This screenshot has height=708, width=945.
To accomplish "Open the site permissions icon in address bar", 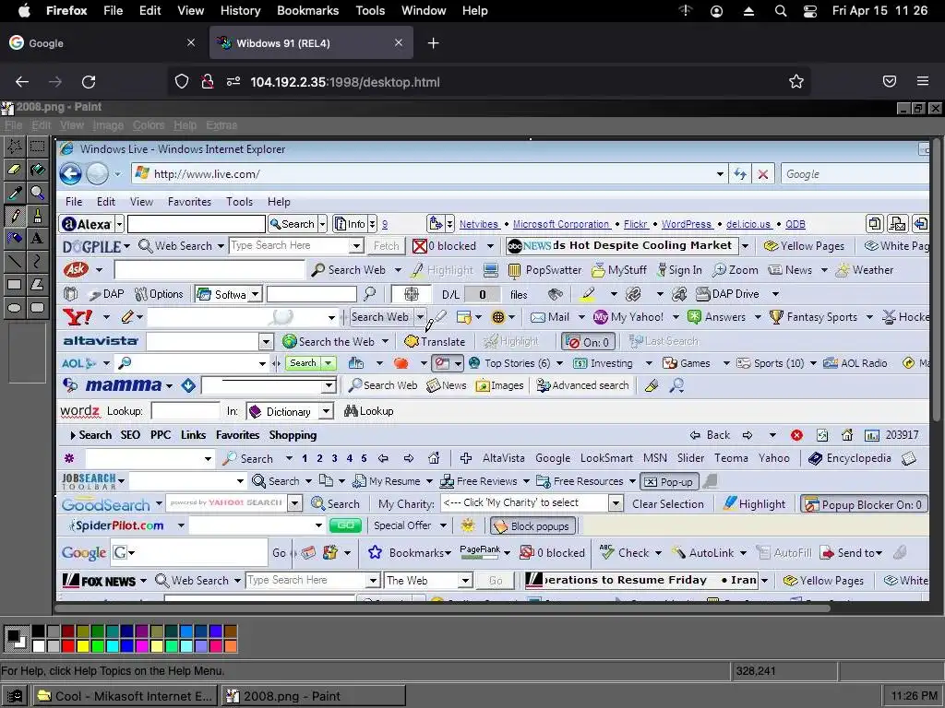I will click(233, 82).
